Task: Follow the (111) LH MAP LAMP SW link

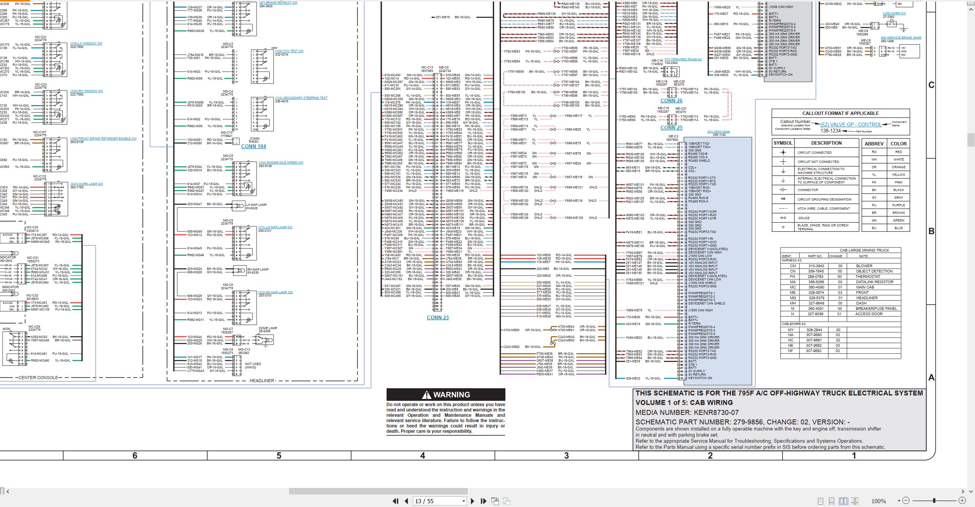Action: [275, 228]
